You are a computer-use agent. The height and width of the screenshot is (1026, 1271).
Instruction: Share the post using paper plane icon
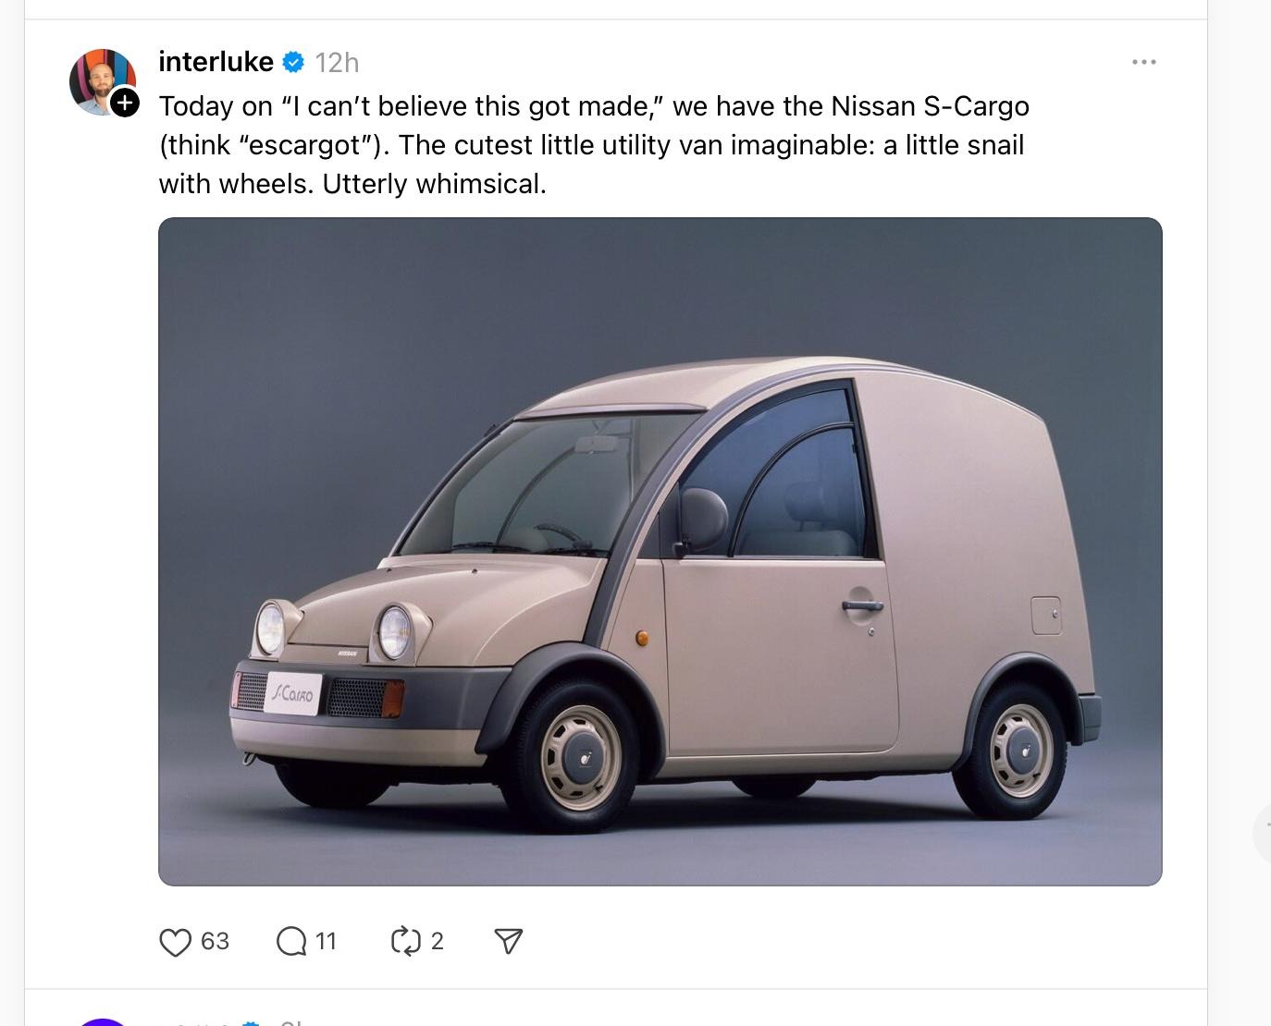click(509, 942)
